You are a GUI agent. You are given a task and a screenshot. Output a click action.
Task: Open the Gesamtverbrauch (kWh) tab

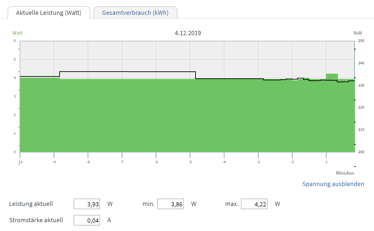click(135, 13)
